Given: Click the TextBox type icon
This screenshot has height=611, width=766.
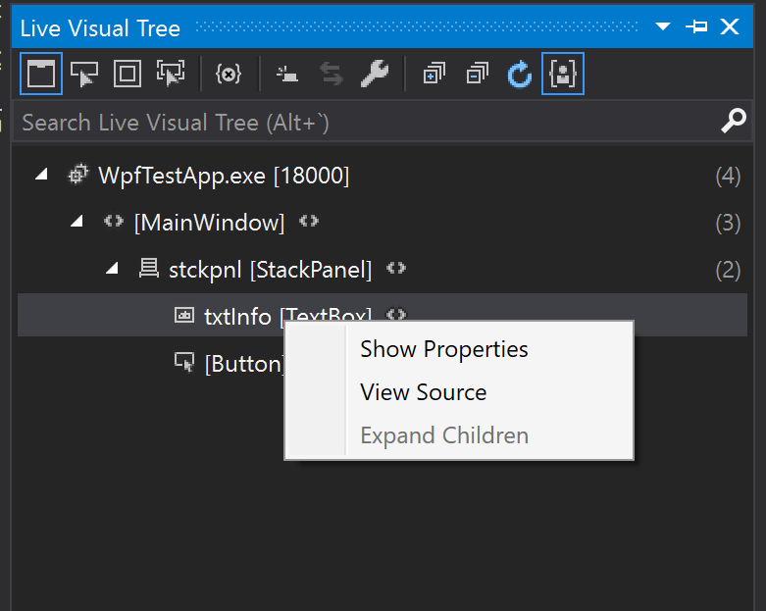Looking at the screenshot, I should (x=184, y=315).
